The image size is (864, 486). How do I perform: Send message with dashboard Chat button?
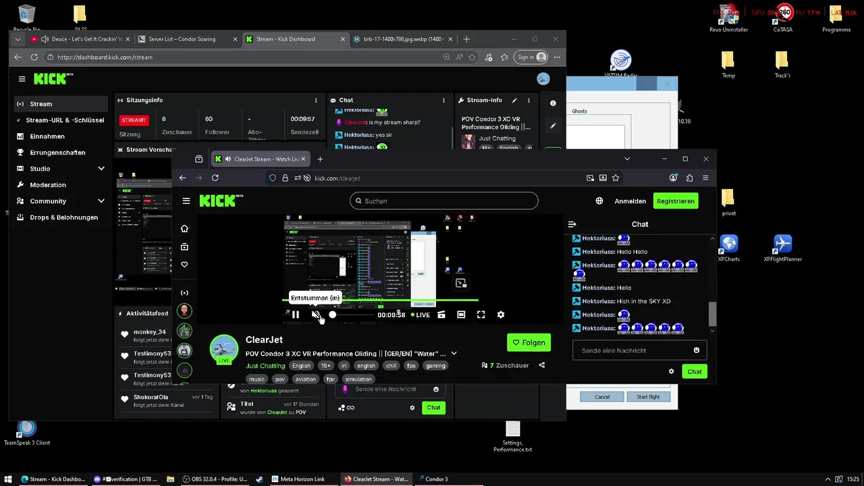433,408
